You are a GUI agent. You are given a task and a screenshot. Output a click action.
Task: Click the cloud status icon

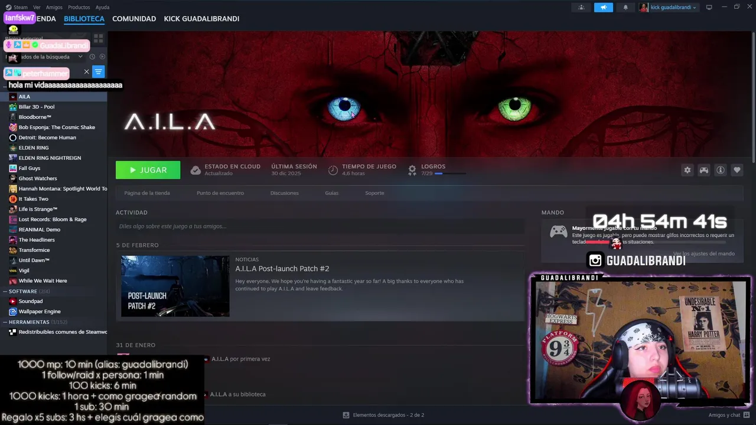pos(195,170)
